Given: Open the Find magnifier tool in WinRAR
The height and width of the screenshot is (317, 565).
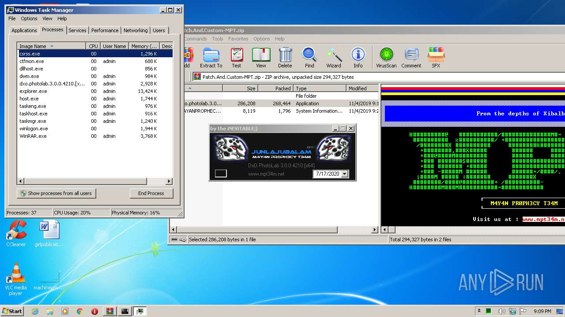Looking at the screenshot, I should 309,58.
